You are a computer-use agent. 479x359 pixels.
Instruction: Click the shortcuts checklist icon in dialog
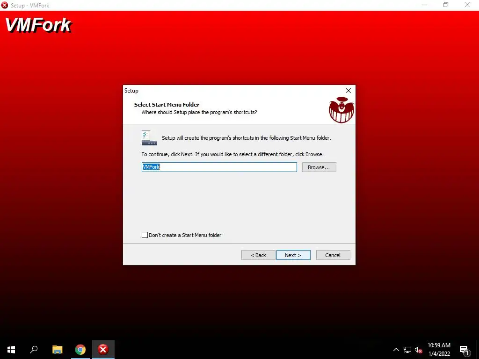[149, 138]
